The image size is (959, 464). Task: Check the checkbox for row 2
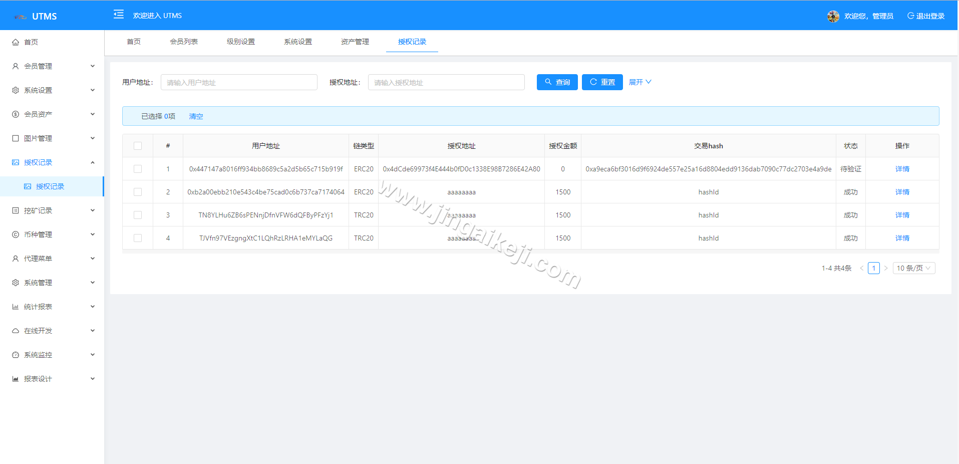click(138, 191)
